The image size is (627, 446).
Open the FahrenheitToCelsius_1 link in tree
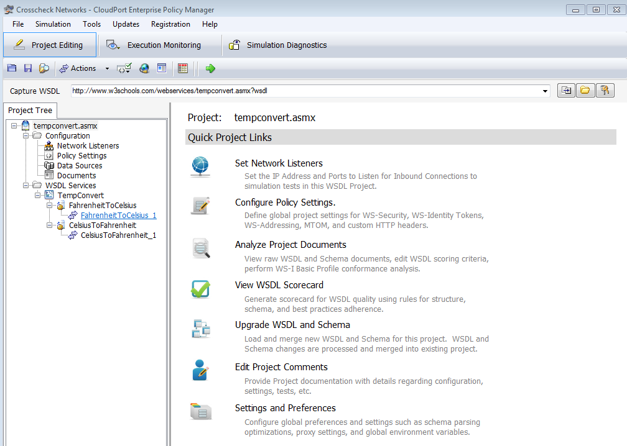(x=118, y=215)
